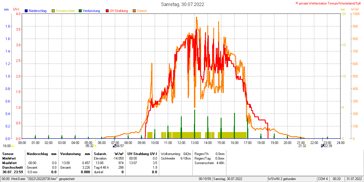Click the 00:00 time axis label
The image size is (364, 182).
22,143
